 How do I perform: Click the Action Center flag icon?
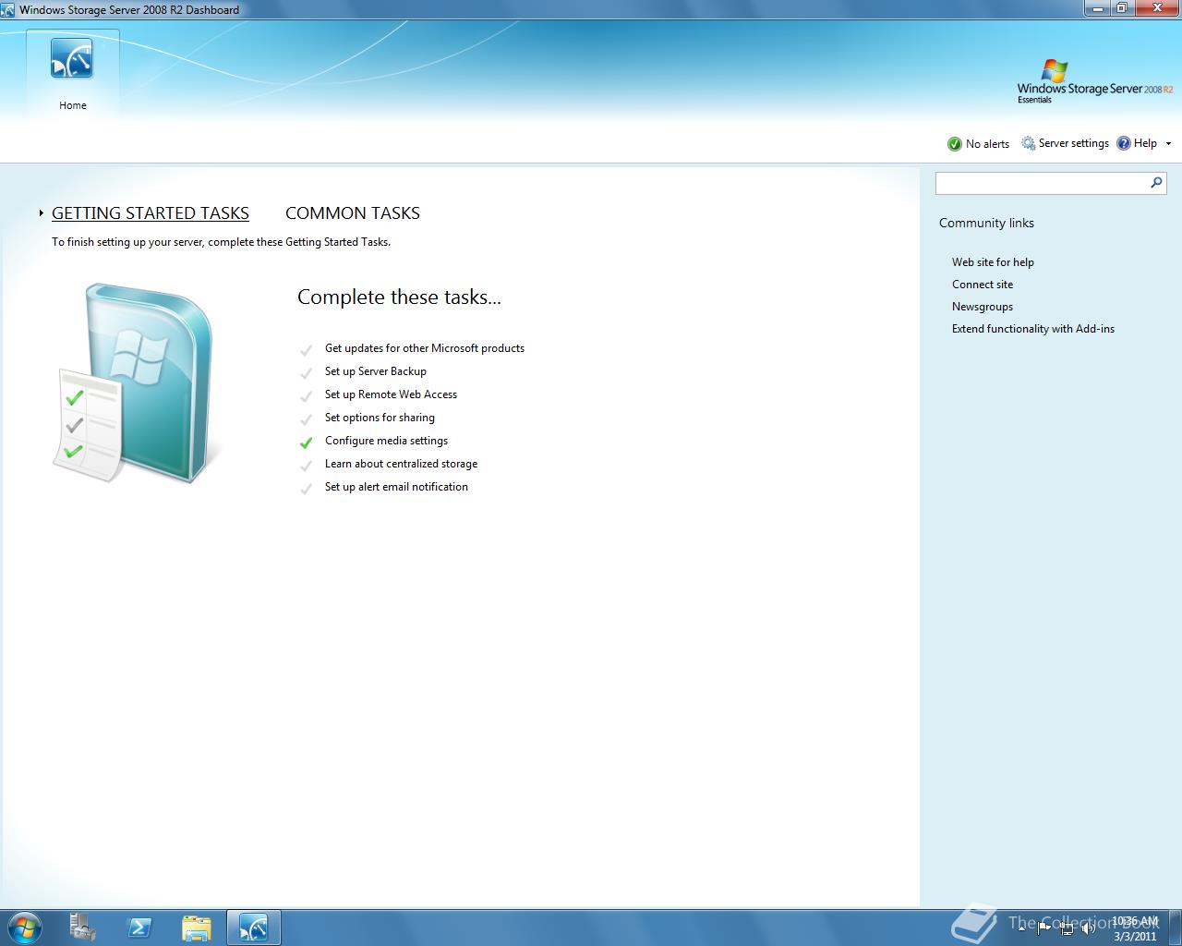(x=1044, y=928)
